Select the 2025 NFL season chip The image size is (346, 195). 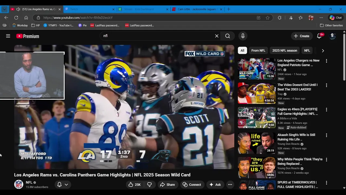click(285, 51)
